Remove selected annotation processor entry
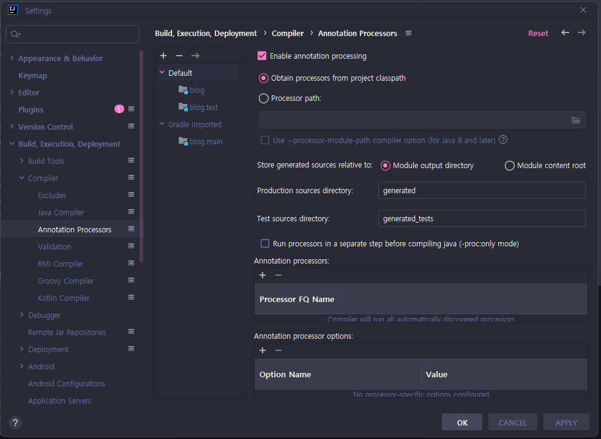601x439 pixels. 278,275
